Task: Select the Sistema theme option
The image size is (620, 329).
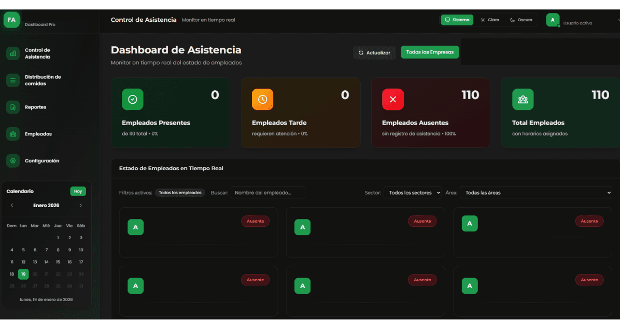Action: point(457,19)
